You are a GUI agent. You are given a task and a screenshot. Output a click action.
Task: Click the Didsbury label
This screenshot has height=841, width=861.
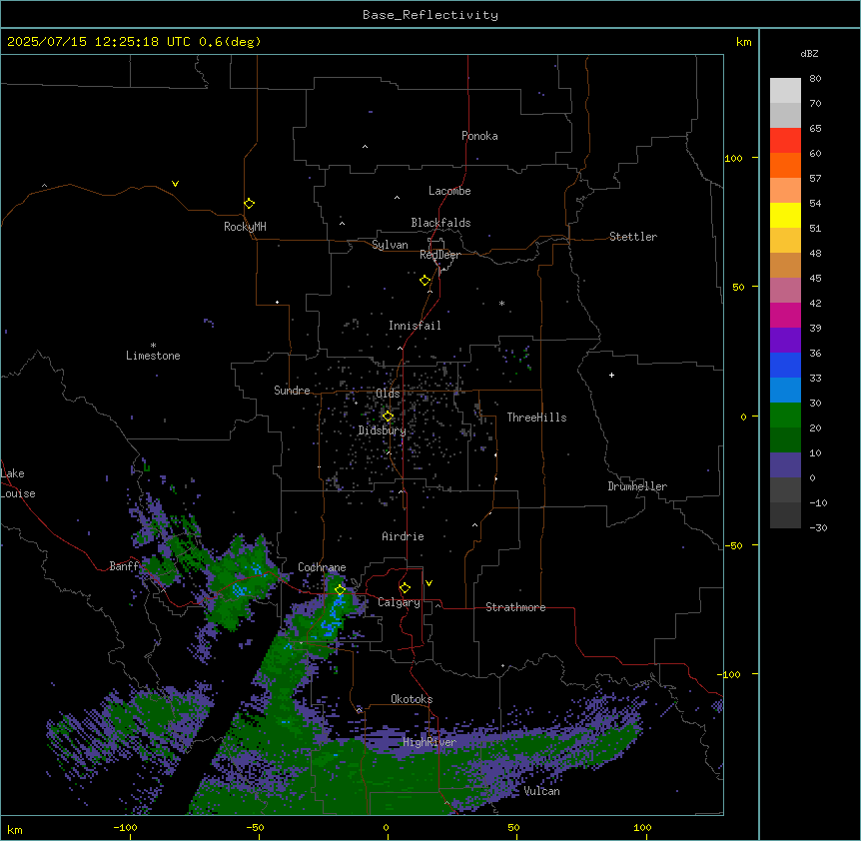pyautogui.click(x=383, y=430)
